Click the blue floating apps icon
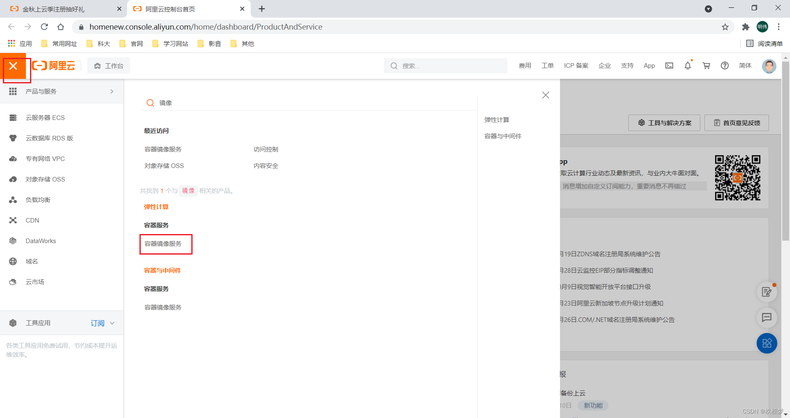This screenshot has width=790, height=418. pyautogui.click(x=767, y=343)
